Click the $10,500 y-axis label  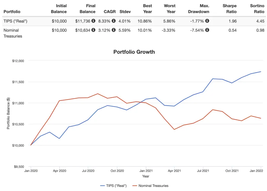pyautogui.click(x=18, y=124)
